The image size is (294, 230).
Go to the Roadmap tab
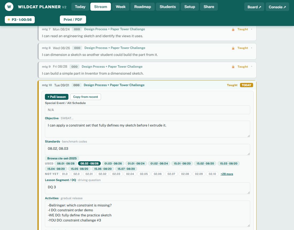[142, 7]
